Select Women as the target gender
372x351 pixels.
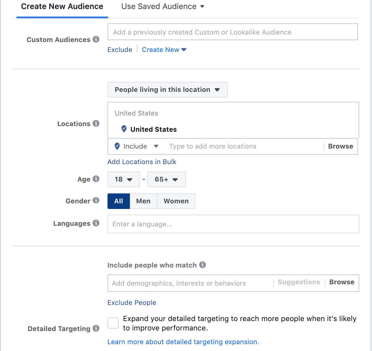[176, 201]
